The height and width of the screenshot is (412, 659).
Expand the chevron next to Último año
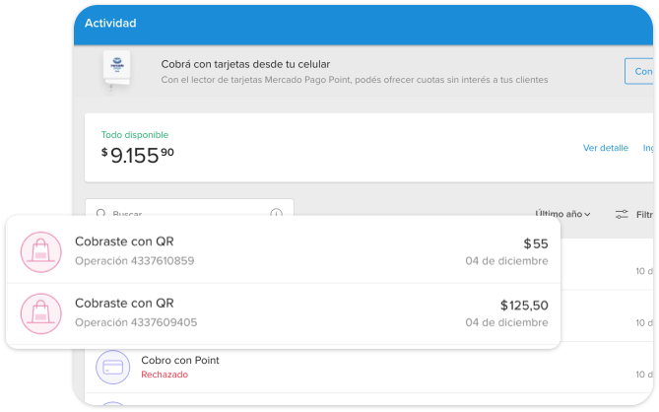(587, 215)
